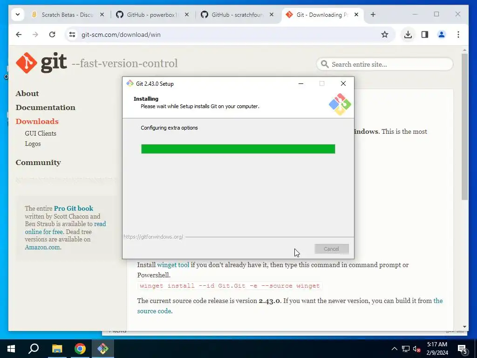Select Git Setup taskbar icon

103,349
